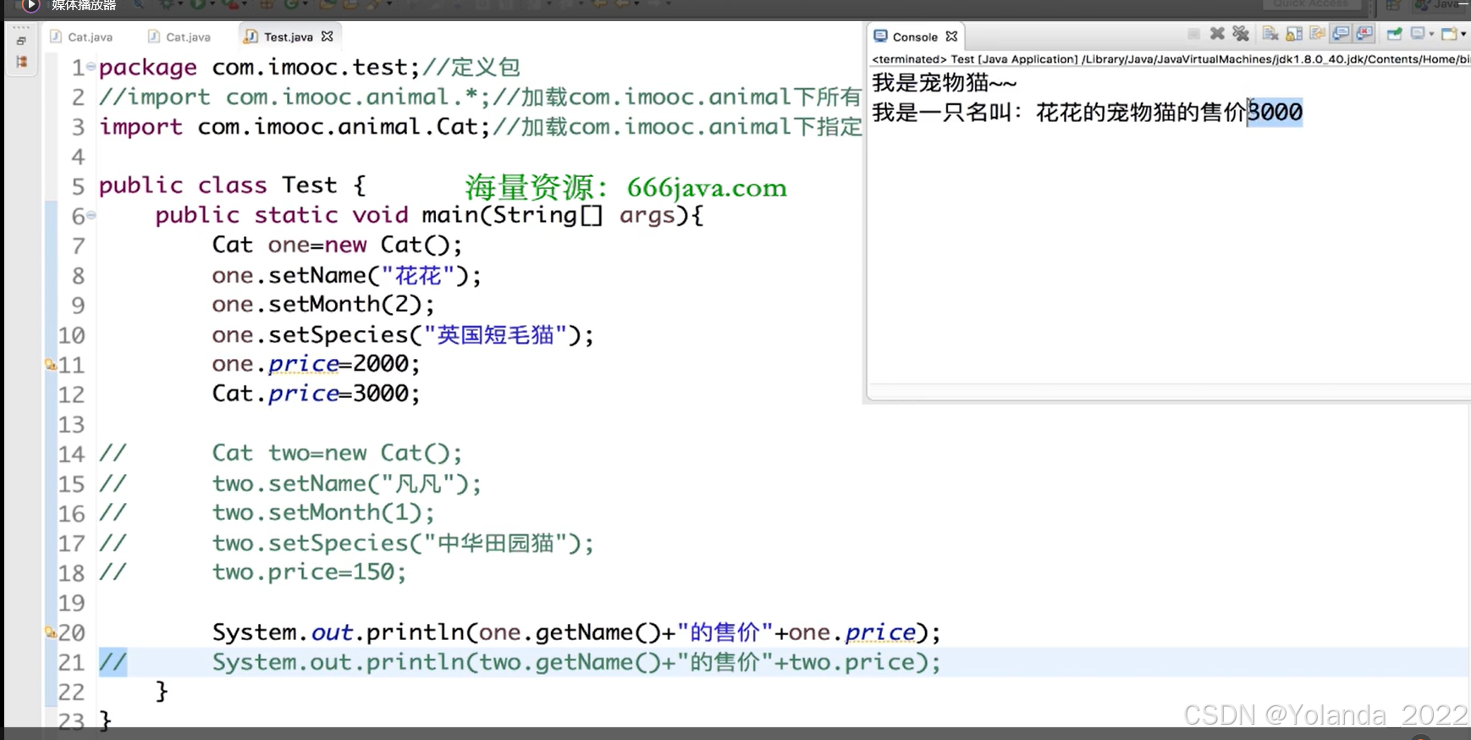Toggle Word Wrap in the Console toolbar
1471x740 pixels.
point(1317,34)
